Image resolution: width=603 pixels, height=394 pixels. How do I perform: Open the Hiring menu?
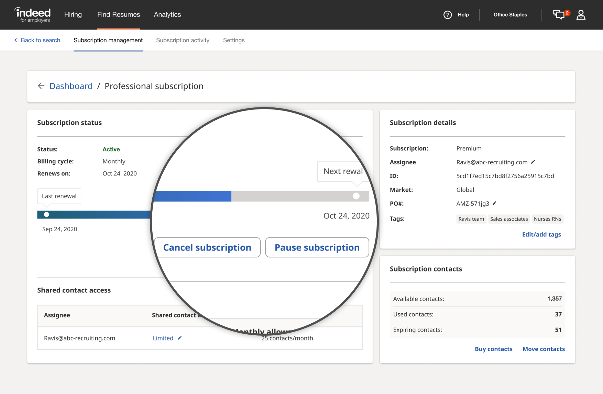(x=73, y=14)
